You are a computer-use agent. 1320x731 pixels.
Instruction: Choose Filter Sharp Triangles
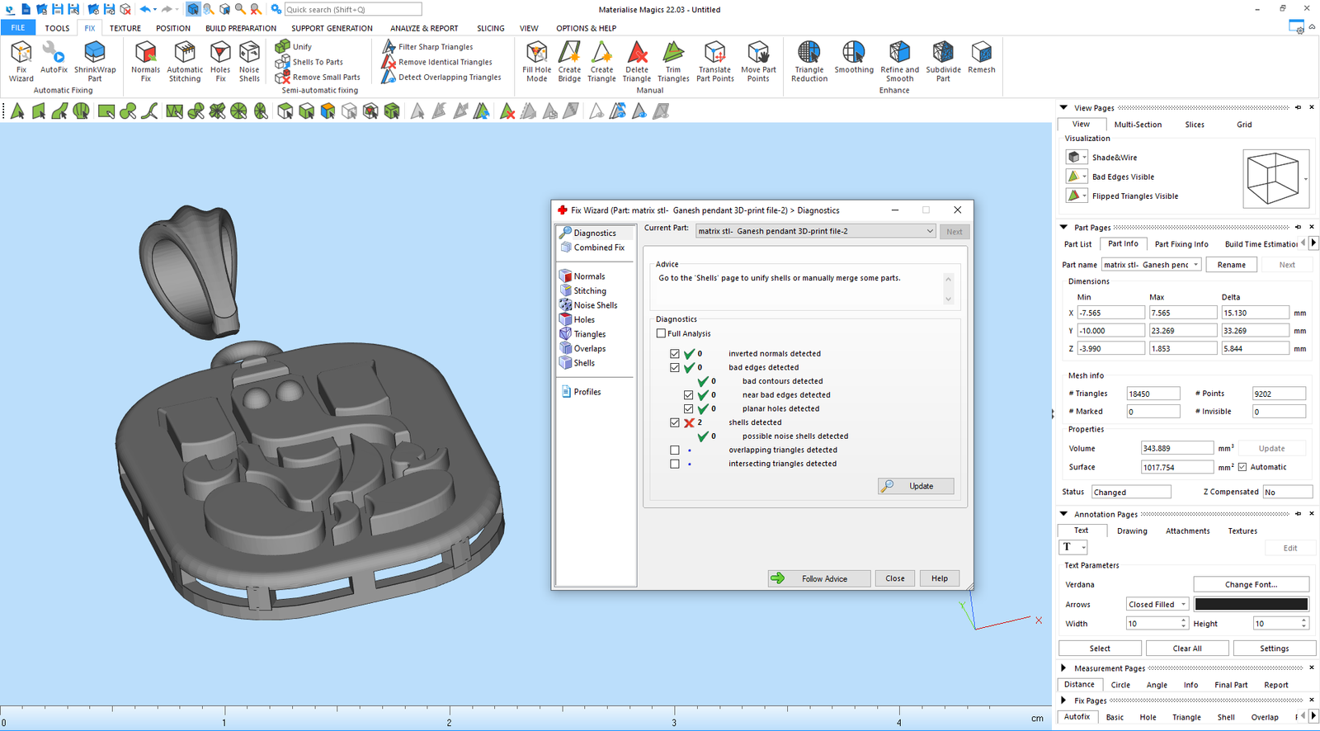tap(427, 46)
